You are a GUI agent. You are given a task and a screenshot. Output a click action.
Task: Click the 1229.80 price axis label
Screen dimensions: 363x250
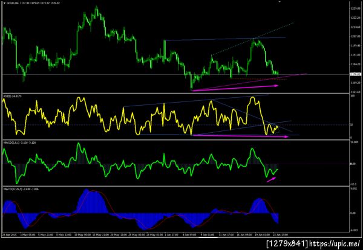[355, 8]
